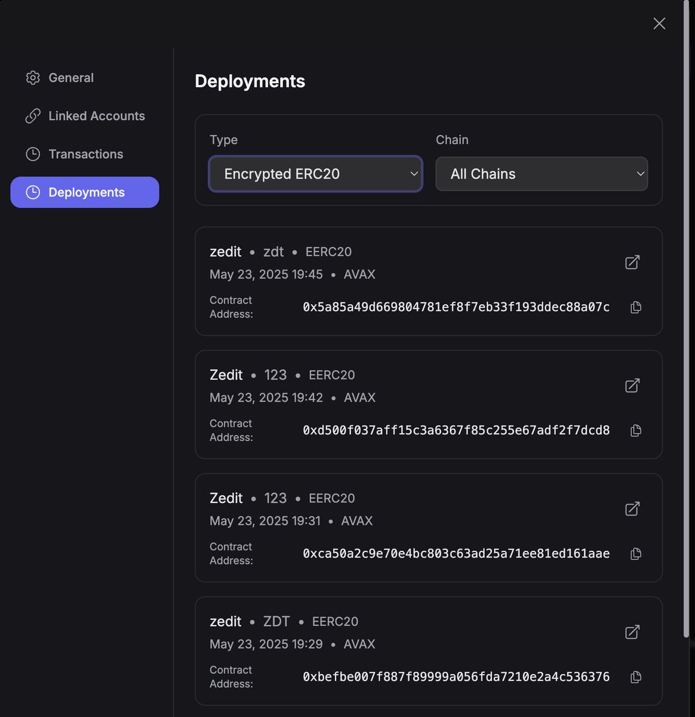Click the Transactions clock icon
Image resolution: width=695 pixels, height=717 pixels.
point(33,154)
